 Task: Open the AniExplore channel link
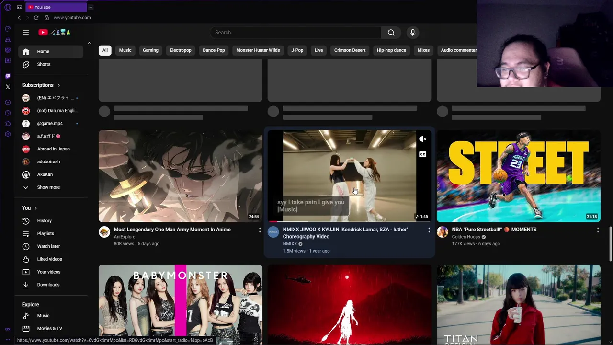coord(125,237)
